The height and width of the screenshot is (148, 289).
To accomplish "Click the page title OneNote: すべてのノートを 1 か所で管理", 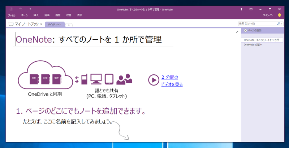I will coord(89,39).
